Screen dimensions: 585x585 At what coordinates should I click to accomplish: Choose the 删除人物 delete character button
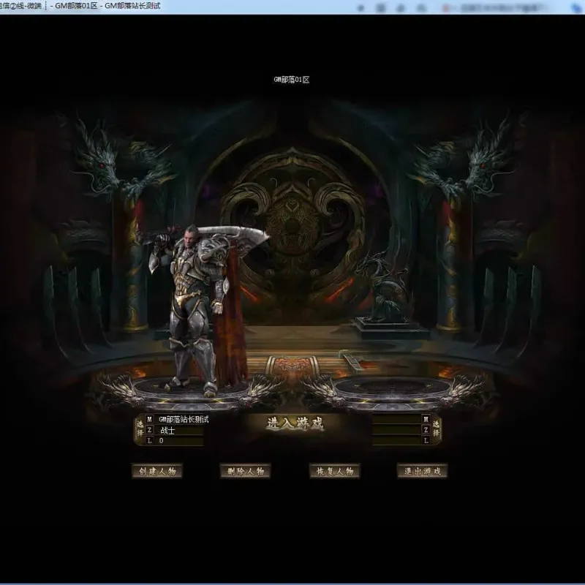pyautogui.click(x=245, y=471)
